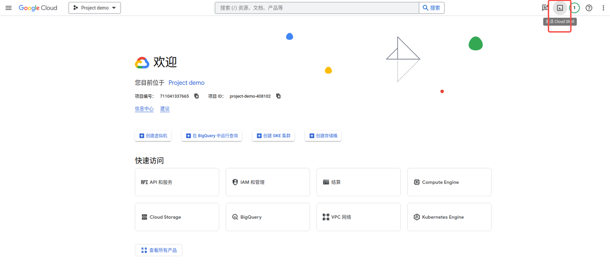Copy the project ID project-demo-408102
Image resolution: width=610 pixels, height=264 pixels.
pos(278,96)
